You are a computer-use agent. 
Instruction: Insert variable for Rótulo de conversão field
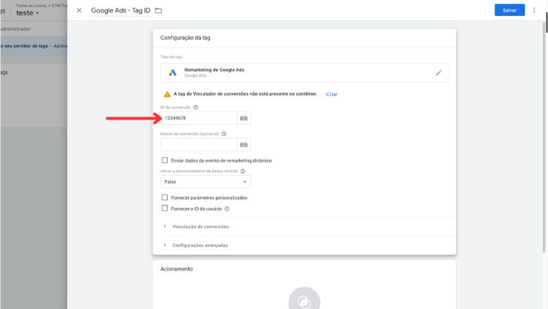tap(244, 144)
